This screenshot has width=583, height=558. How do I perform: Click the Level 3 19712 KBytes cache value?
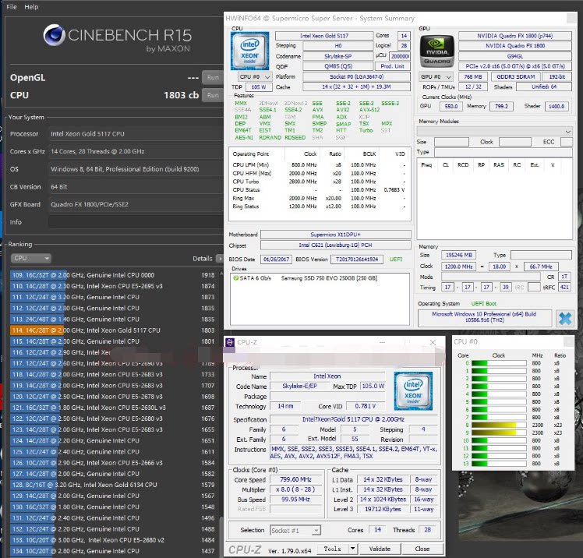tap(383, 509)
